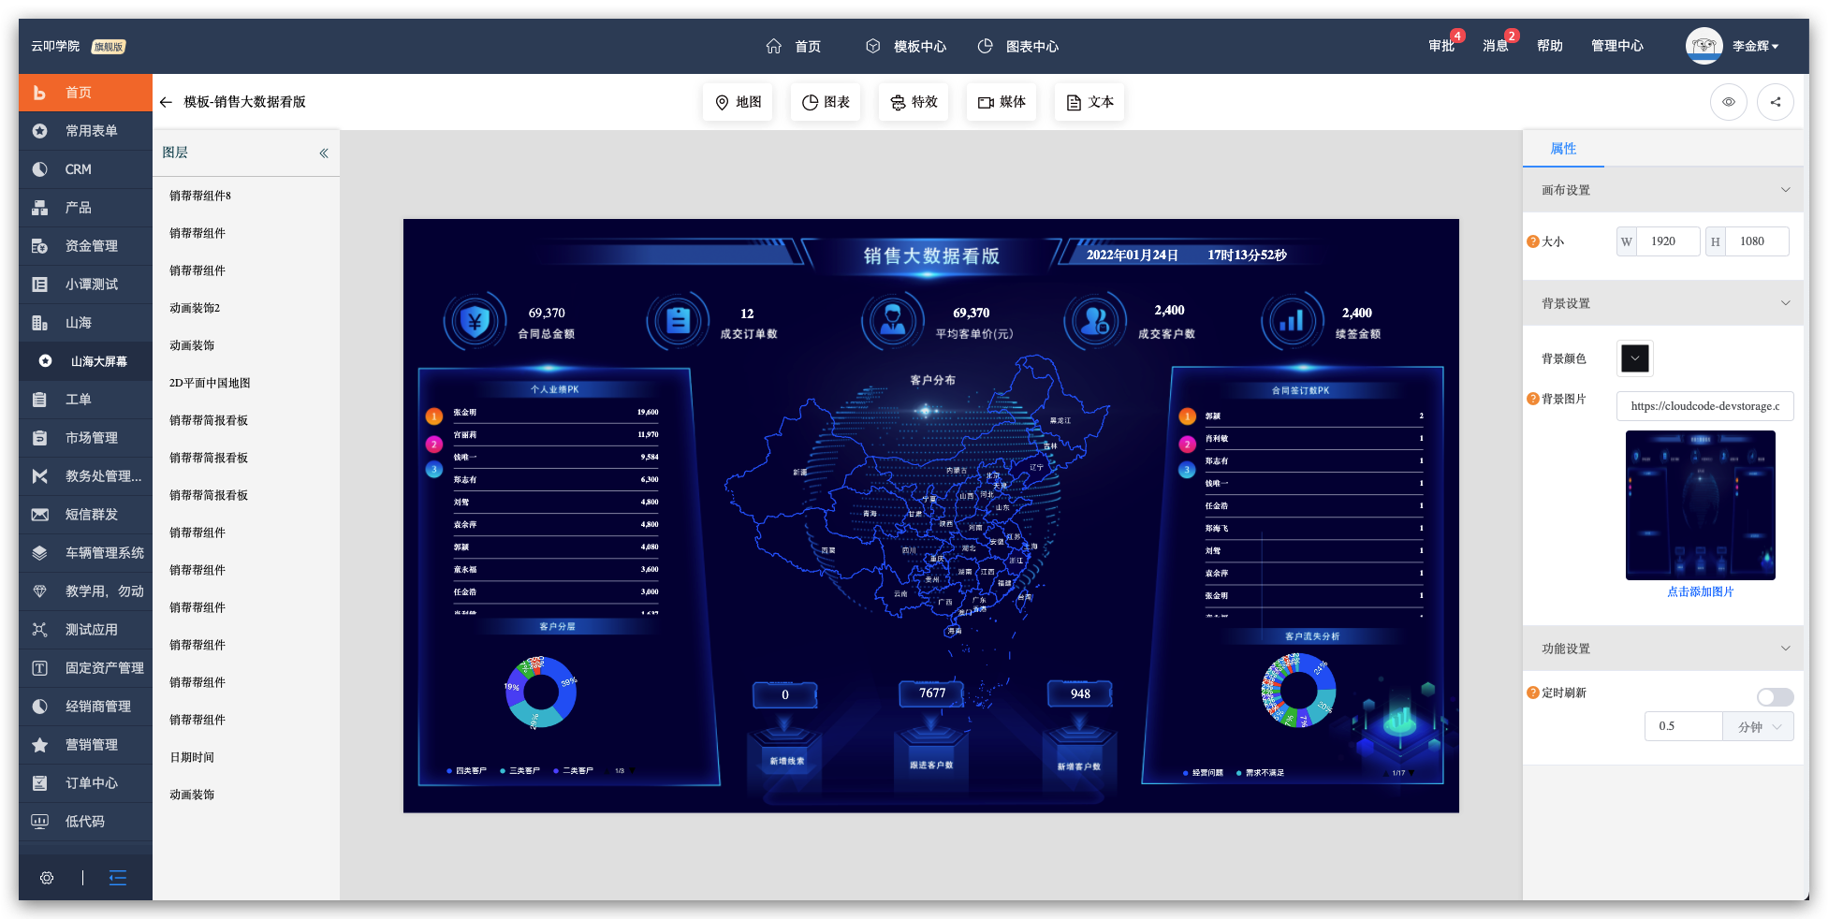Click the preview eye icon button
The height and width of the screenshot is (919, 1828).
click(1728, 102)
